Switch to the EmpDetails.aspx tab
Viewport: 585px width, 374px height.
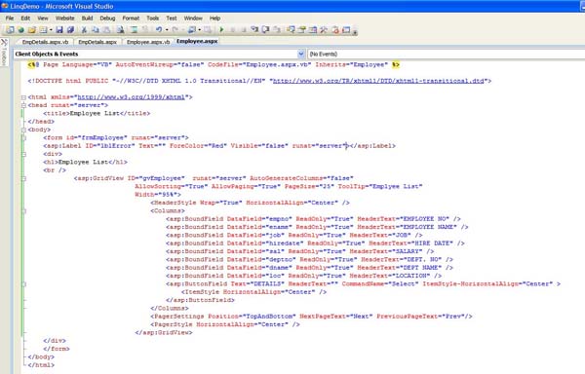97,42
